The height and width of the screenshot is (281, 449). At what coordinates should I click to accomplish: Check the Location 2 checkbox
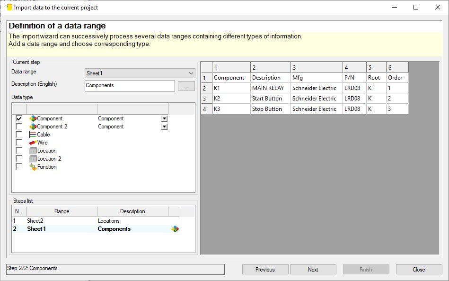point(19,159)
